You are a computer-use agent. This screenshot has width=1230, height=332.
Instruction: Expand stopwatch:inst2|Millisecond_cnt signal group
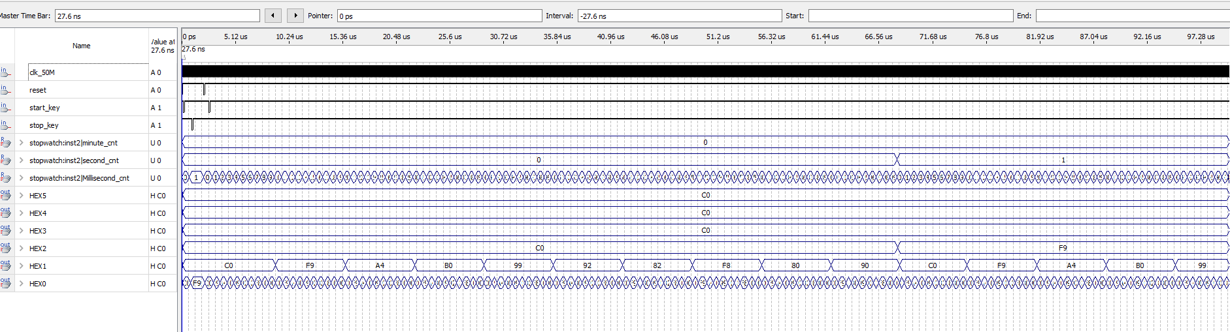(x=22, y=178)
